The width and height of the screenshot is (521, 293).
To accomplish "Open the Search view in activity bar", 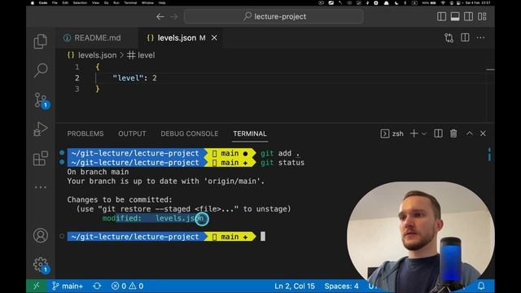I will pyautogui.click(x=41, y=71).
